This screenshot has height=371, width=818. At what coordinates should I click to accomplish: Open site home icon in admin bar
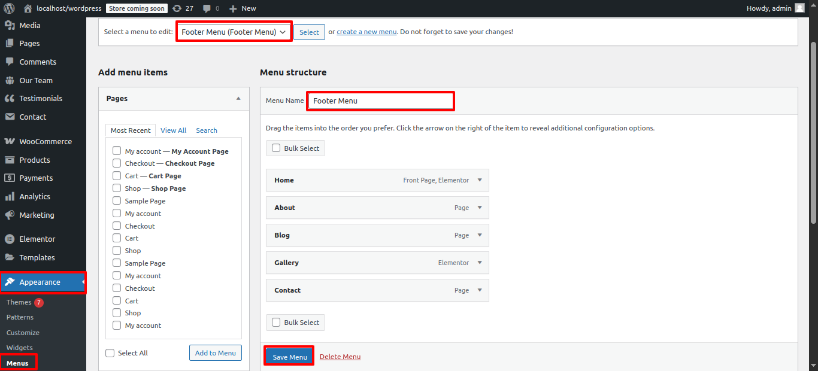(28, 8)
